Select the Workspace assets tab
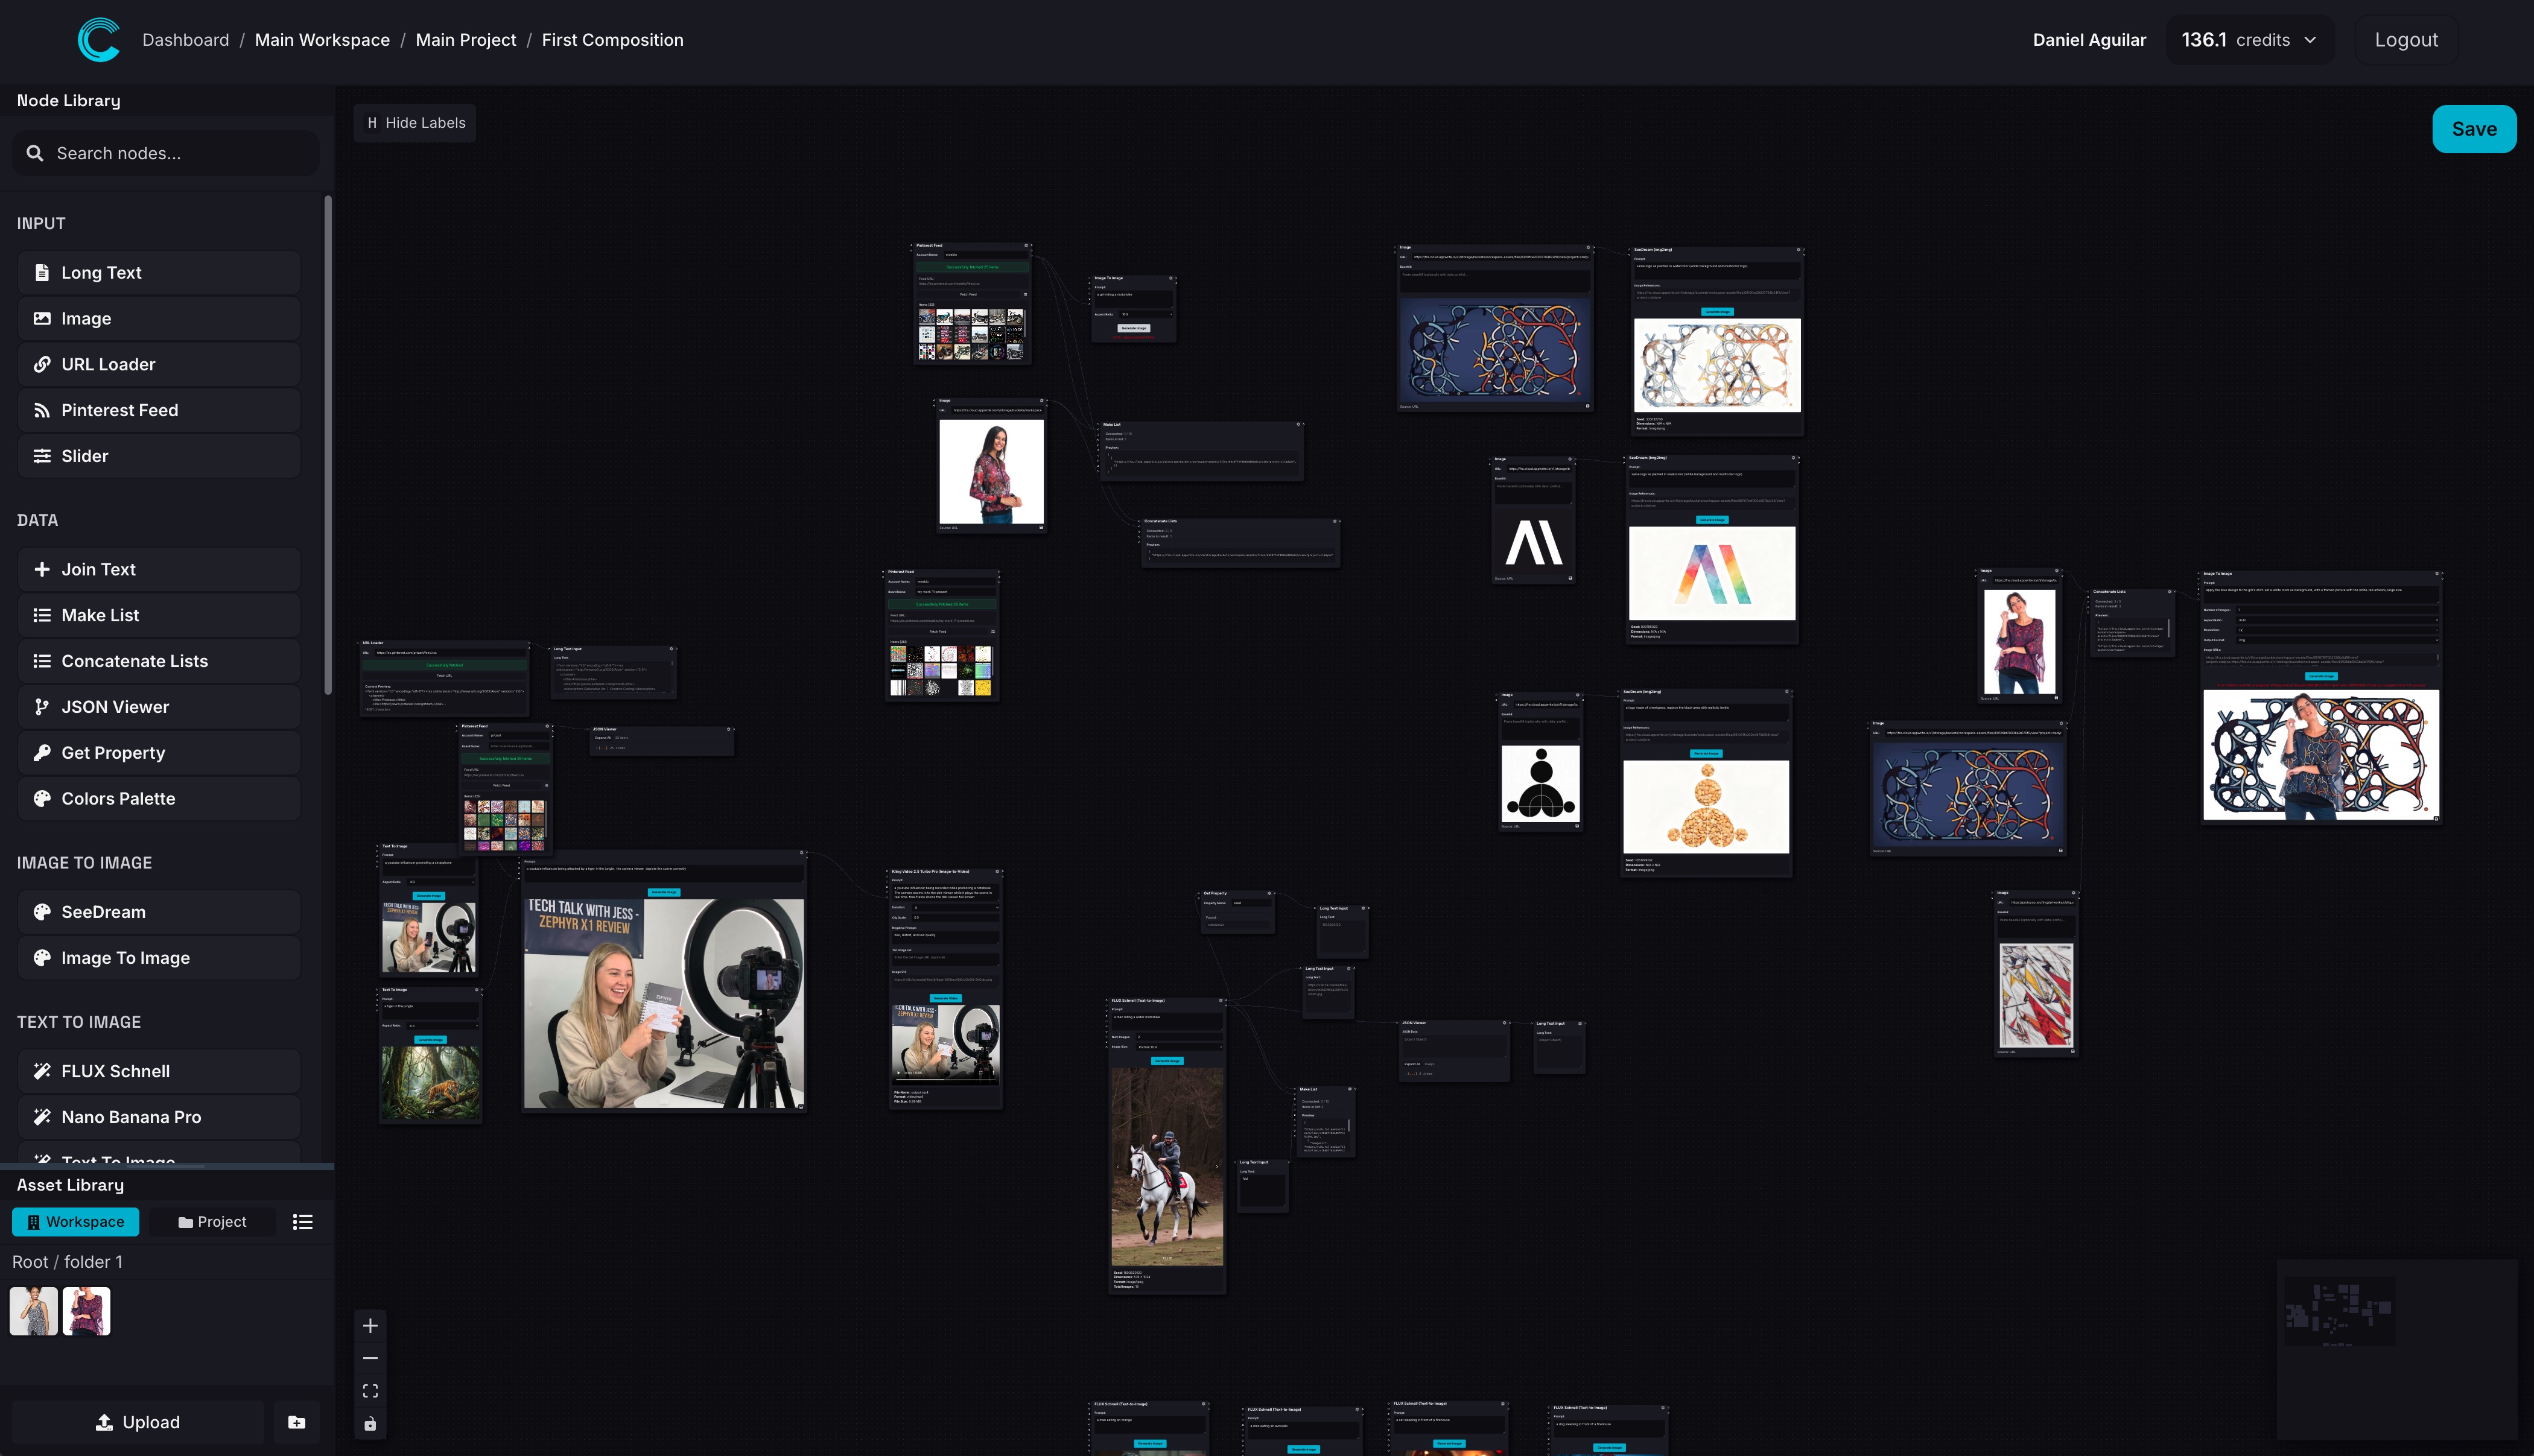2534x1456 pixels. (x=76, y=1222)
